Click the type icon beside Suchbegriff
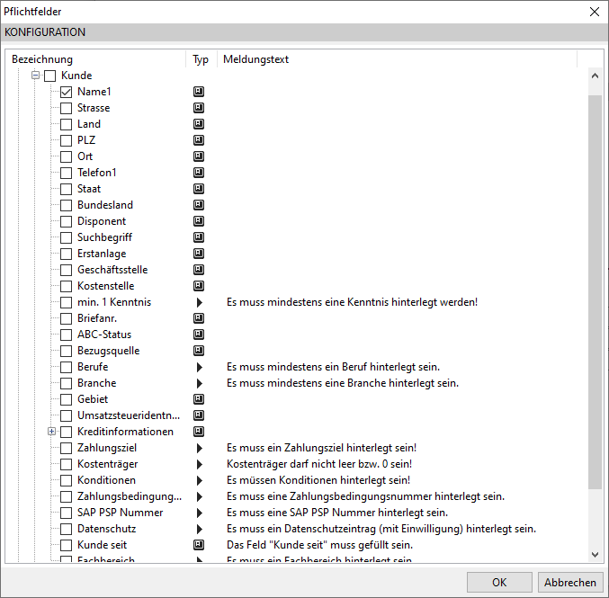 [199, 237]
